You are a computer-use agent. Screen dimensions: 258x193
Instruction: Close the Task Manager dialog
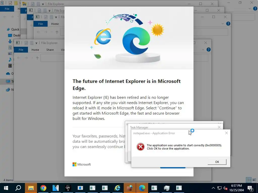pos(219,127)
